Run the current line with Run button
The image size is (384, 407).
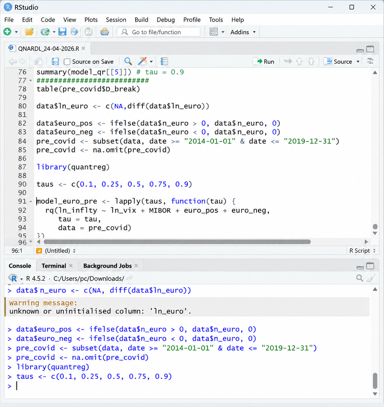pos(264,62)
